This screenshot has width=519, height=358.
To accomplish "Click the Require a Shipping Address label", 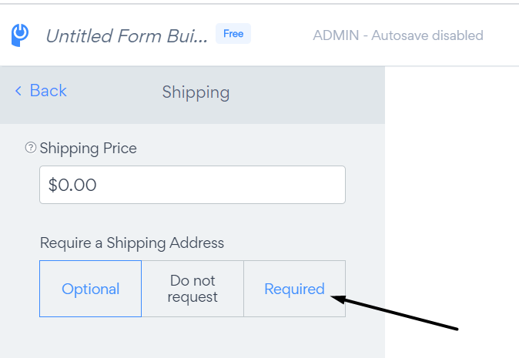I will [x=132, y=243].
